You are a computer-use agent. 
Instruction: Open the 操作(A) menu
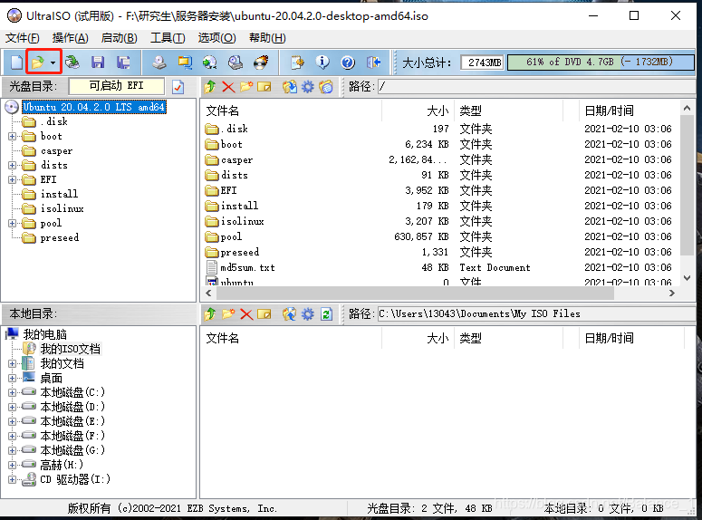click(x=71, y=38)
